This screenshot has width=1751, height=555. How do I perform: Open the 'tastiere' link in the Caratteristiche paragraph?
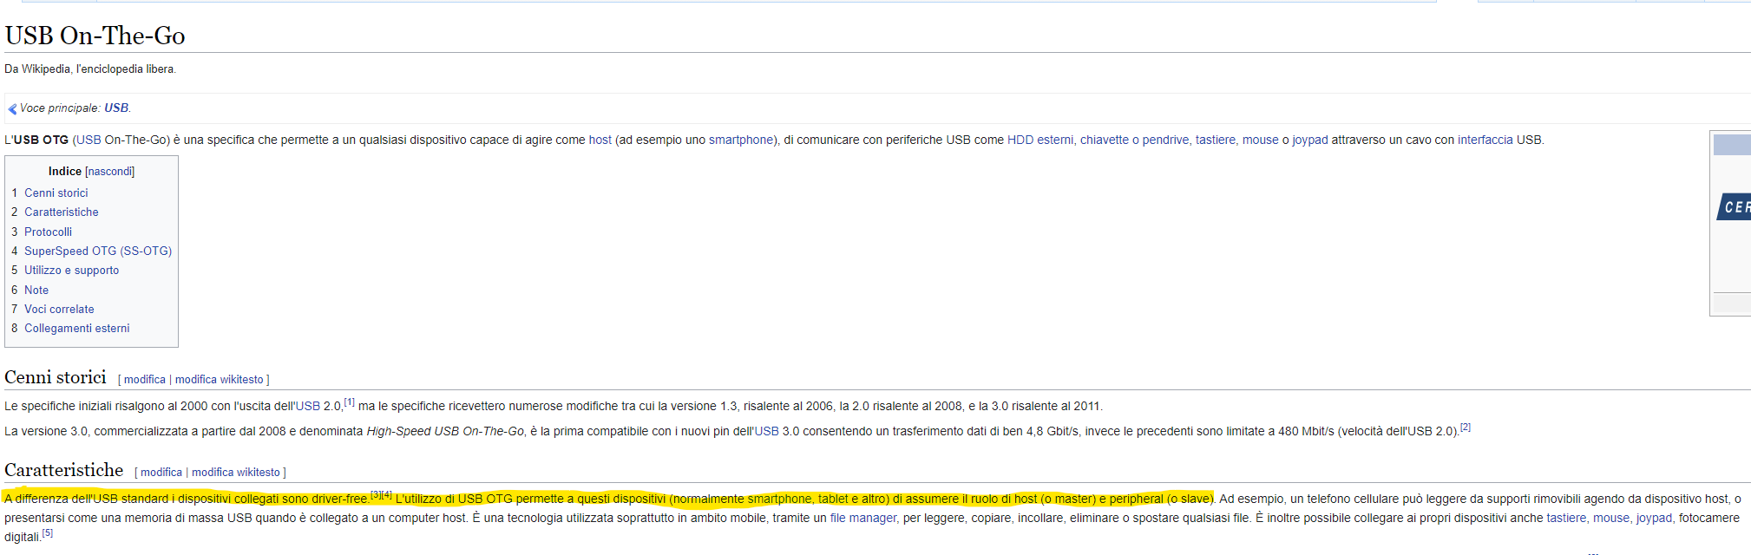click(1566, 518)
